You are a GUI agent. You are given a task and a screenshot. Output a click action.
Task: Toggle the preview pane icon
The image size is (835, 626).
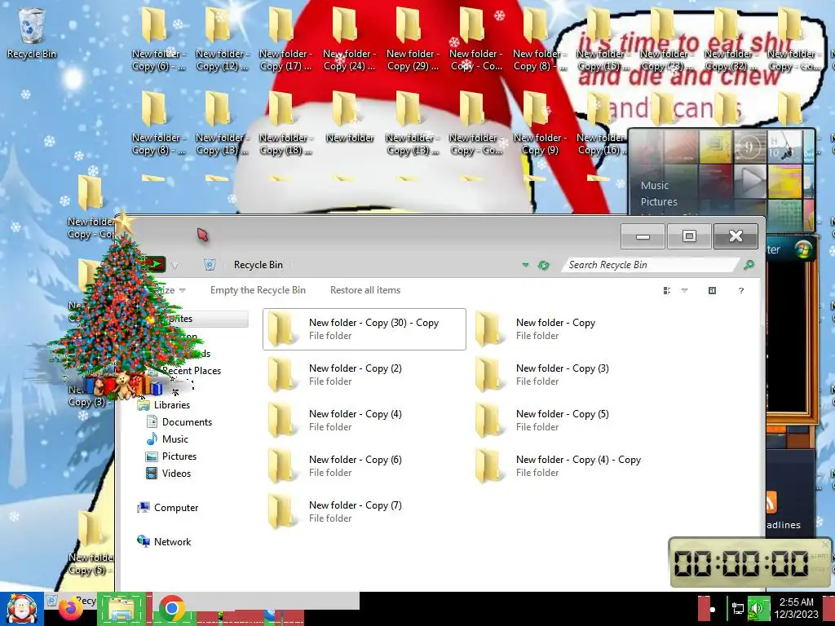(x=712, y=291)
